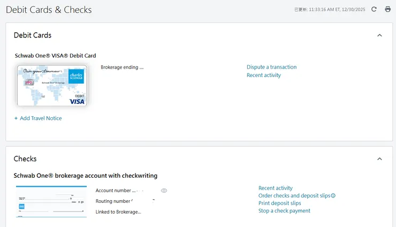Collapse the Debit Cards section chevron
Image resolution: width=396 pixels, height=227 pixels.
[379, 35]
